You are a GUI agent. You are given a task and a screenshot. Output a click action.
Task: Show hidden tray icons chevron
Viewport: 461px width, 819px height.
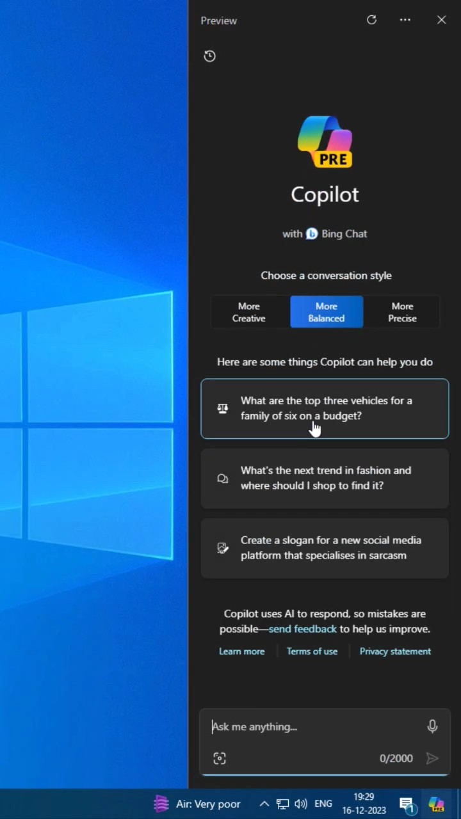tap(264, 804)
